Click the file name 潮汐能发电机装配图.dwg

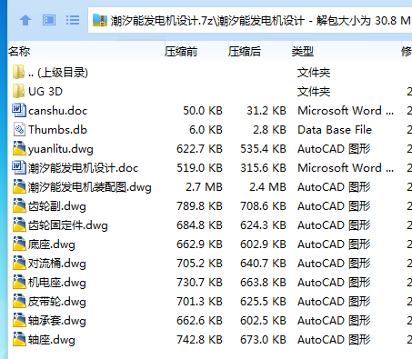pyautogui.click(x=90, y=187)
